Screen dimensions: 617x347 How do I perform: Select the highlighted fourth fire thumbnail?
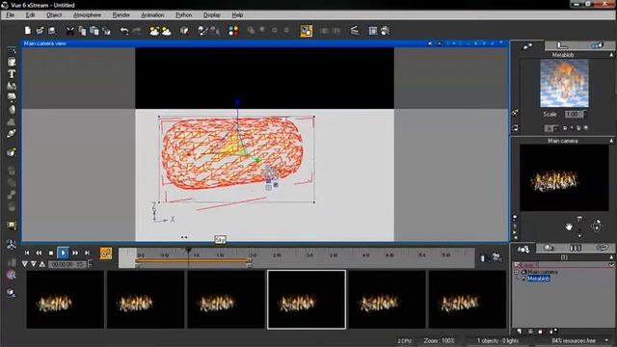tap(307, 300)
